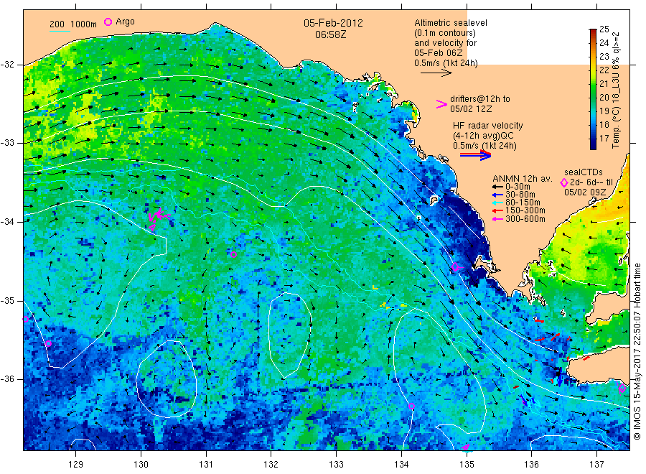Click the cyan 80-150m ANMN arrow

497,203
